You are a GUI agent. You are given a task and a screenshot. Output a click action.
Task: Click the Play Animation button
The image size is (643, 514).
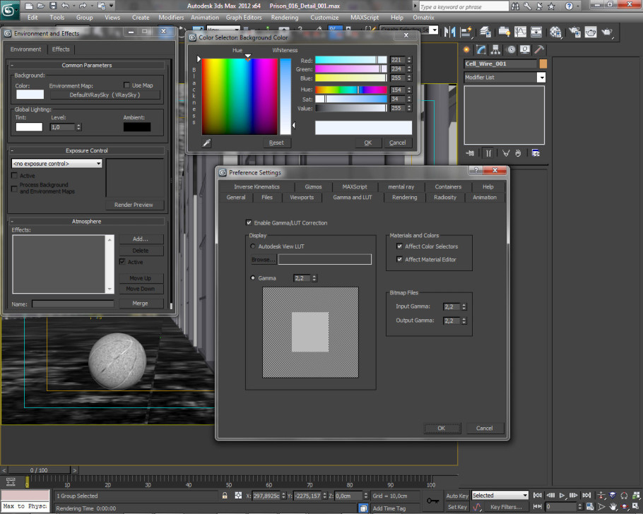[x=562, y=496]
